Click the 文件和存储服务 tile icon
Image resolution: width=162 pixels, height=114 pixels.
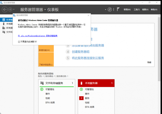42,83
